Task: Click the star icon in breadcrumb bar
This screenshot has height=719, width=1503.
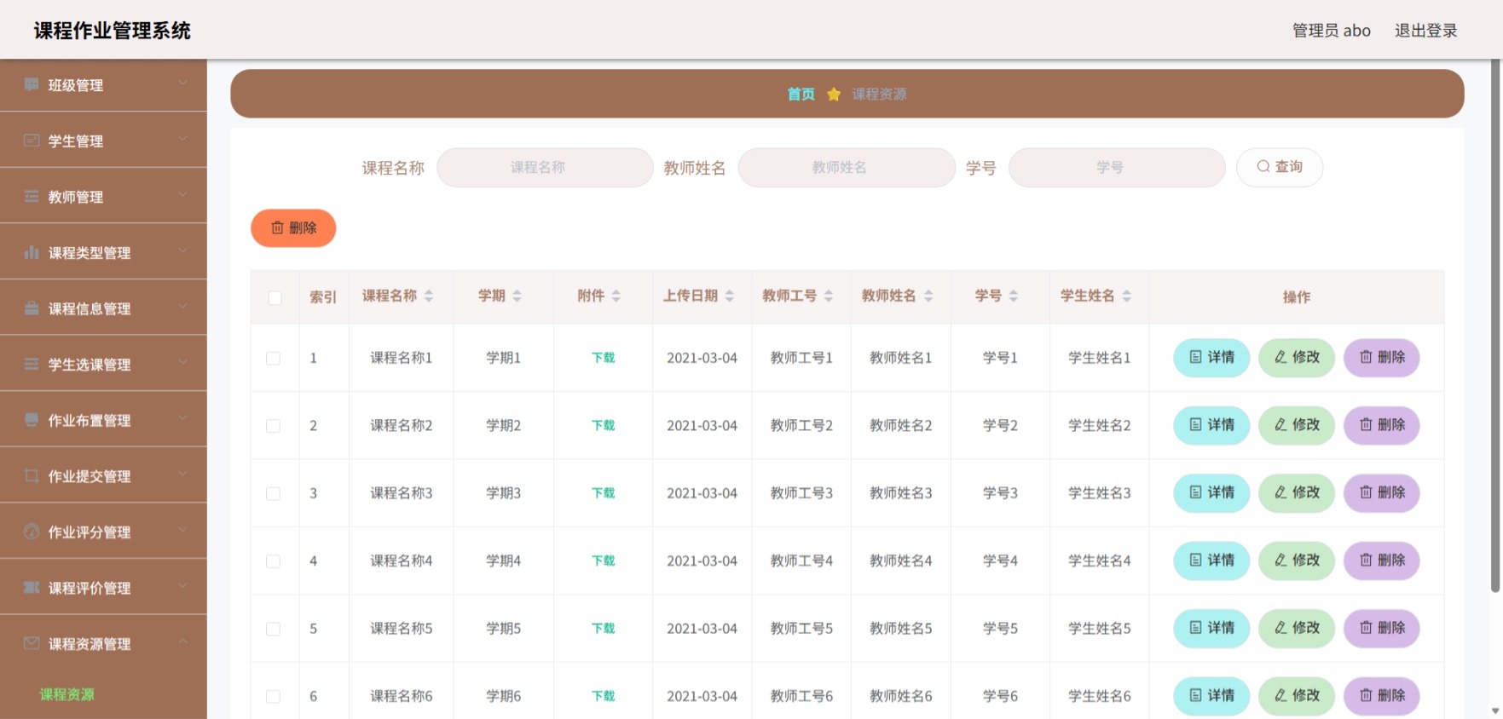Action: click(x=834, y=94)
